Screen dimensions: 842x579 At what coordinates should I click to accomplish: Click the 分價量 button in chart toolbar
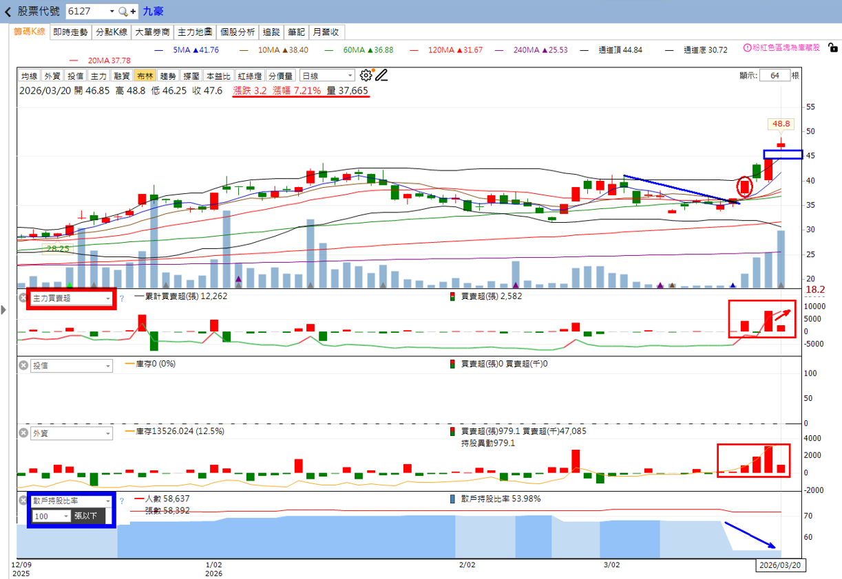pos(281,76)
